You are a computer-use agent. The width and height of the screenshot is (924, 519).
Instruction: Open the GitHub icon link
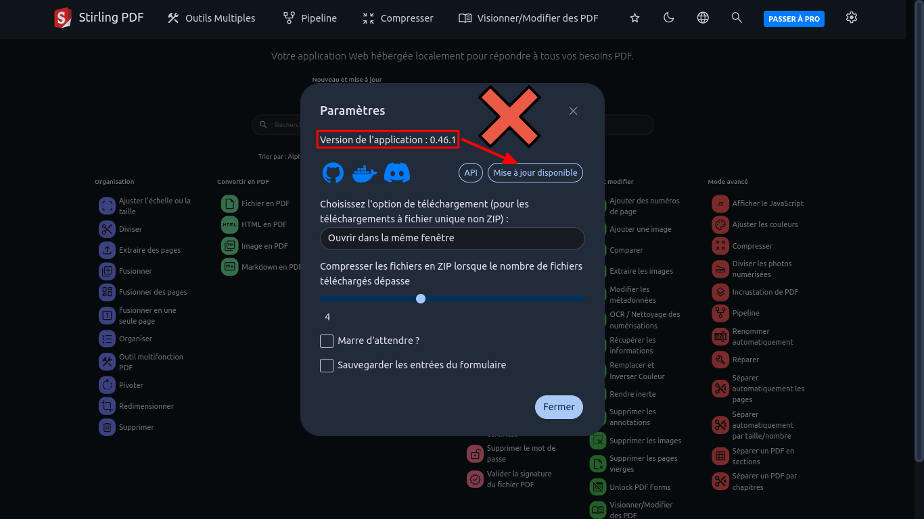[x=333, y=173]
